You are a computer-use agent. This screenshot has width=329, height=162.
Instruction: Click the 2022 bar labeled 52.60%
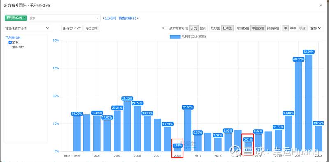pos(309,103)
